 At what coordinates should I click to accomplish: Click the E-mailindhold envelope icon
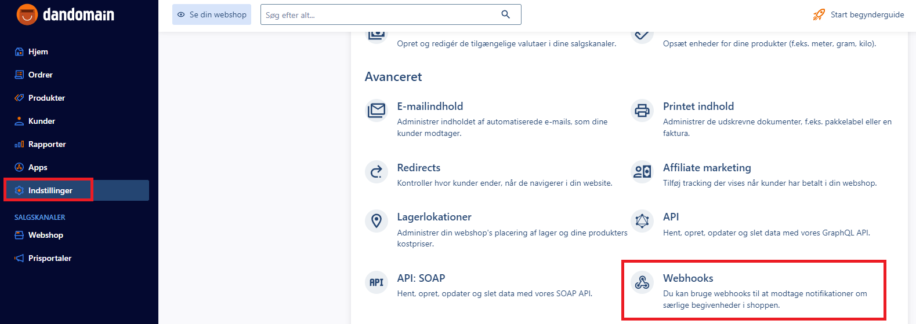(x=376, y=110)
